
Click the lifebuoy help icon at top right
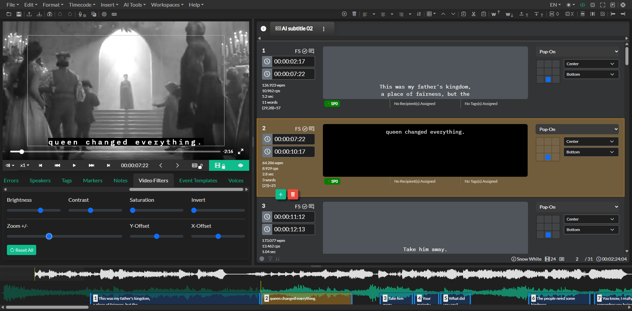623,5
